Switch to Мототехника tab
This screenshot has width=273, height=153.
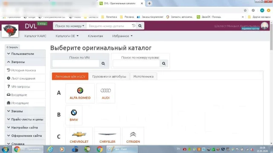143,76
